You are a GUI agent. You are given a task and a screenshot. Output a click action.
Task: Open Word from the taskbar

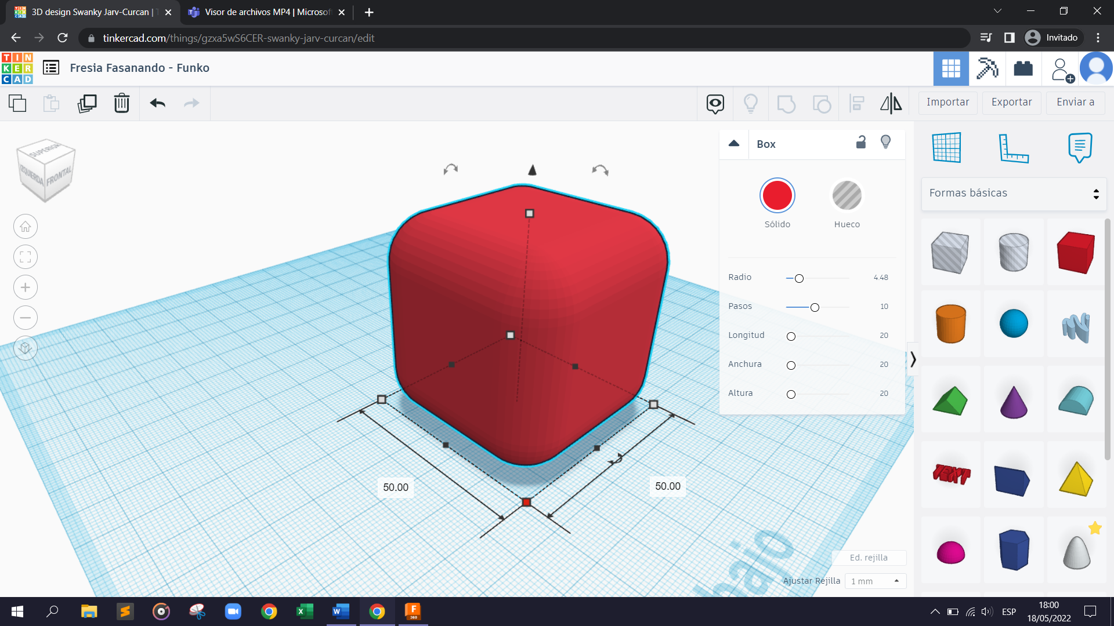pos(341,612)
